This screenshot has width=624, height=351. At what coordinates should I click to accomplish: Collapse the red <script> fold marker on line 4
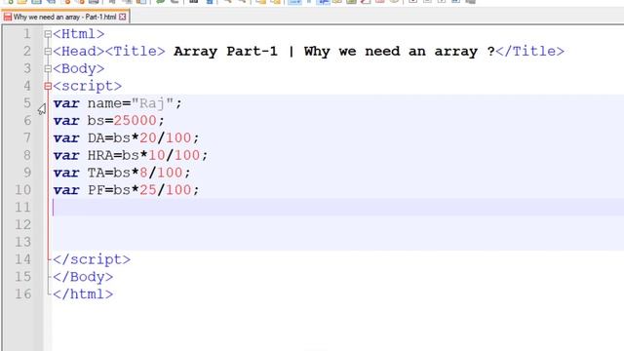[x=48, y=86]
